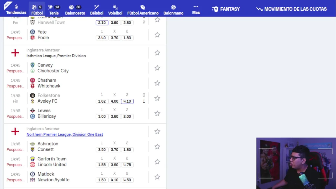This screenshot has width=336, height=189.
Task: Favorite the Chatham vs Whitehawk match
Action: point(157,83)
